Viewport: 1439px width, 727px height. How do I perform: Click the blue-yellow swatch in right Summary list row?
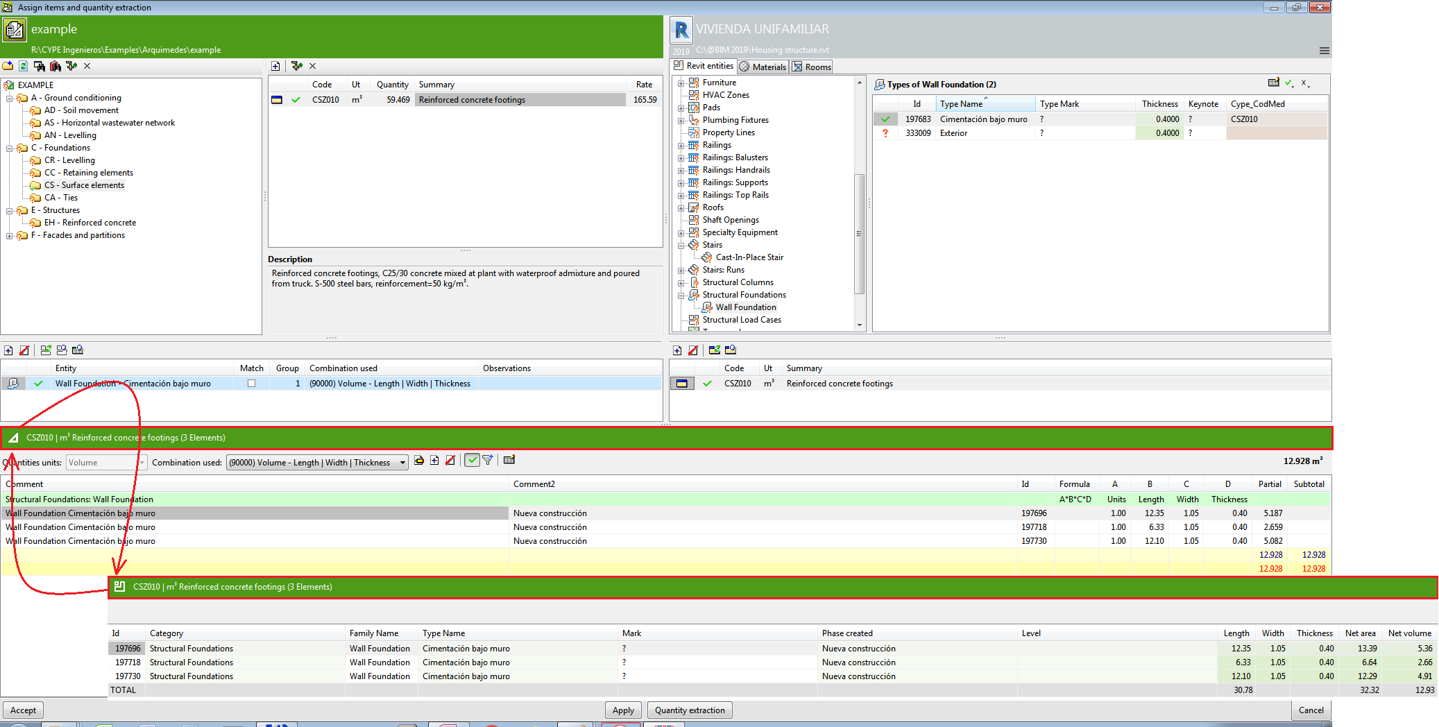click(681, 384)
